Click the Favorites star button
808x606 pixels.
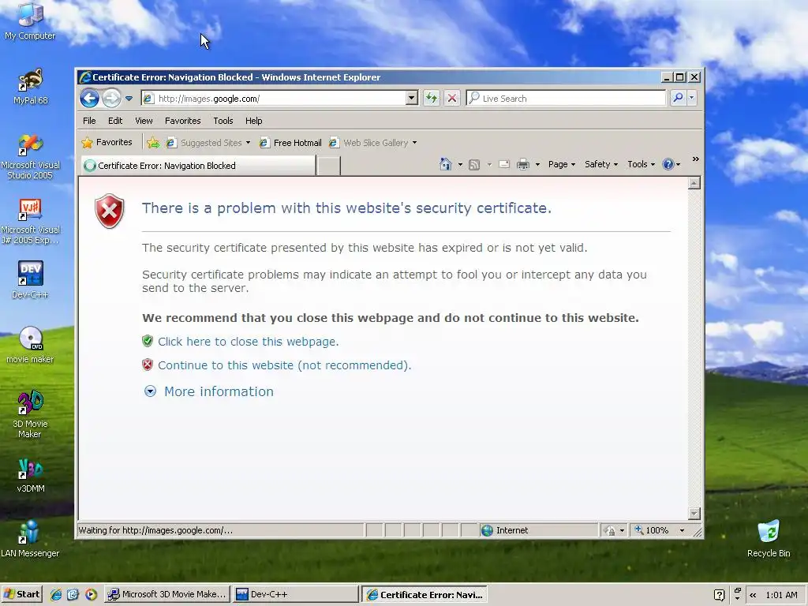click(x=107, y=142)
